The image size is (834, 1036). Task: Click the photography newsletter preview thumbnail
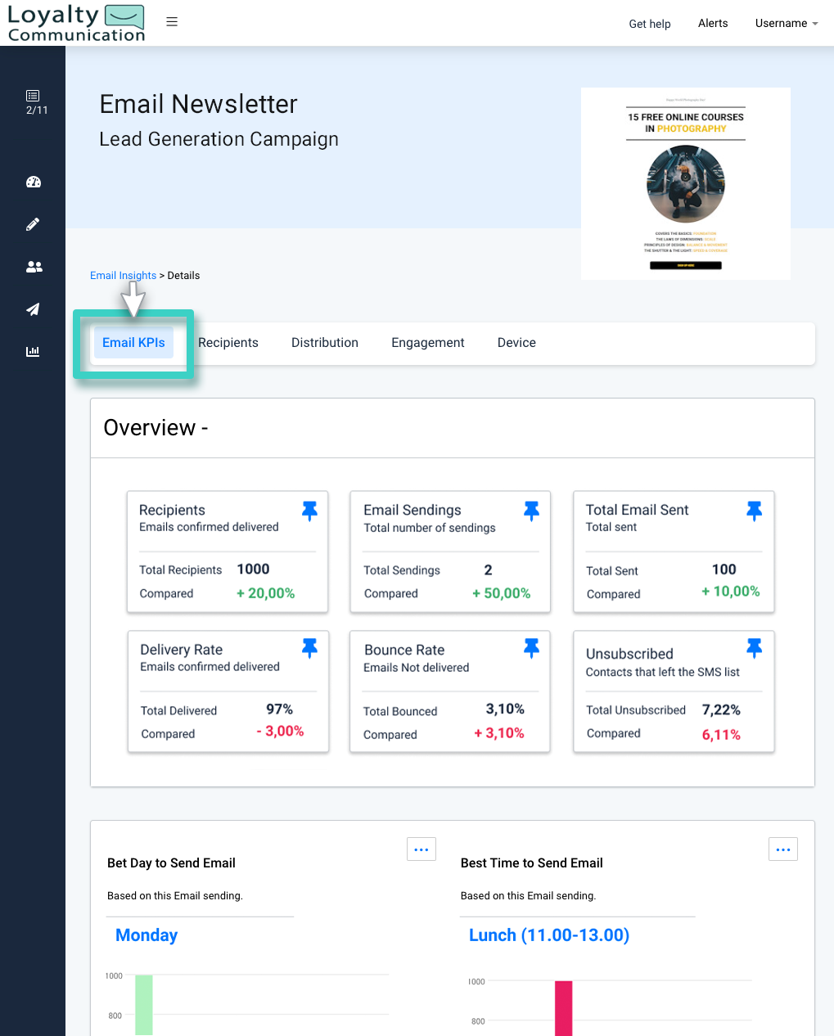pyautogui.click(x=685, y=183)
